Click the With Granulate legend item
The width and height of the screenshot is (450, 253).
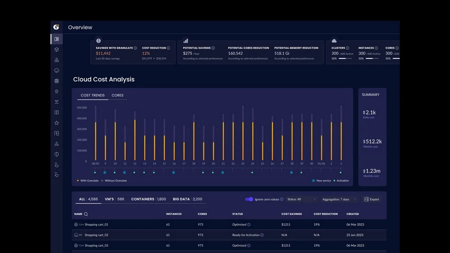tap(88, 180)
